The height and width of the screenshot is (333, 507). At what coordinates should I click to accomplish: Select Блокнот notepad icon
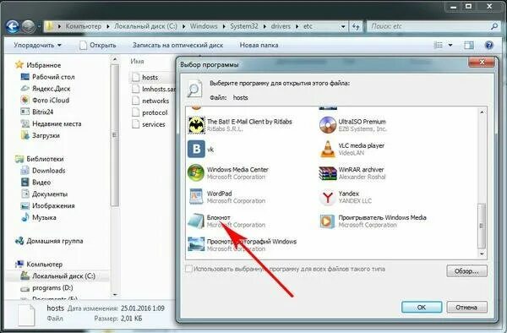click(196, 221)
